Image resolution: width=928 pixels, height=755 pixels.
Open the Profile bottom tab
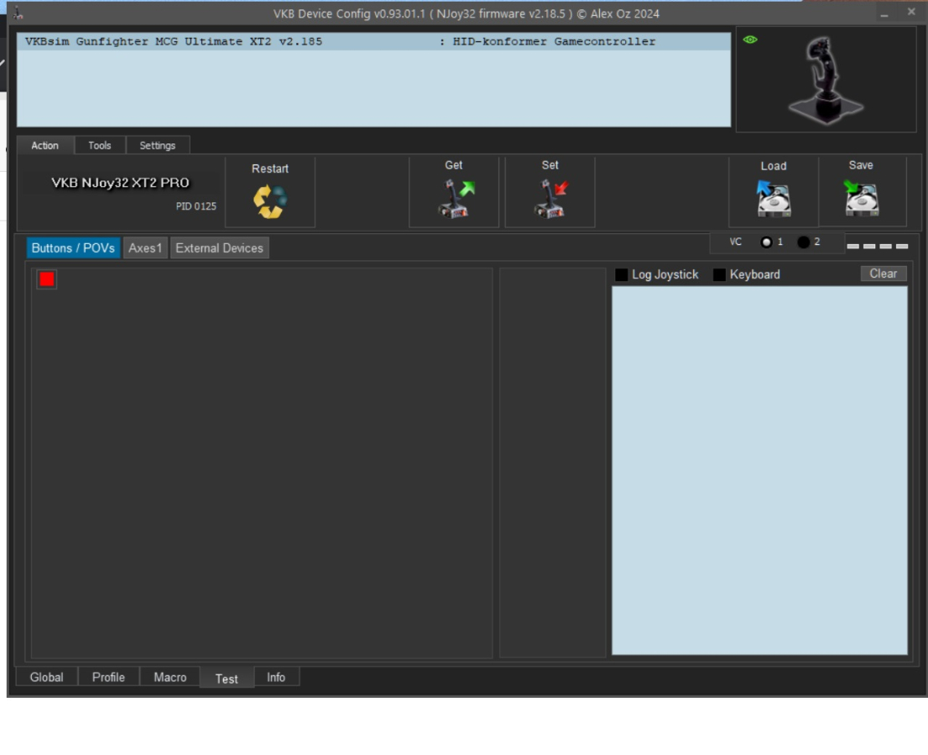(x=108, y=677)
